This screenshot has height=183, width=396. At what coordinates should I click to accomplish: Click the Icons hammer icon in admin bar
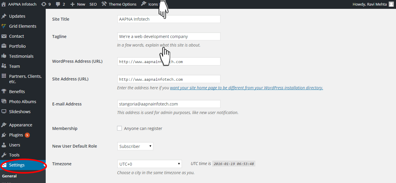tap(144, 4)
